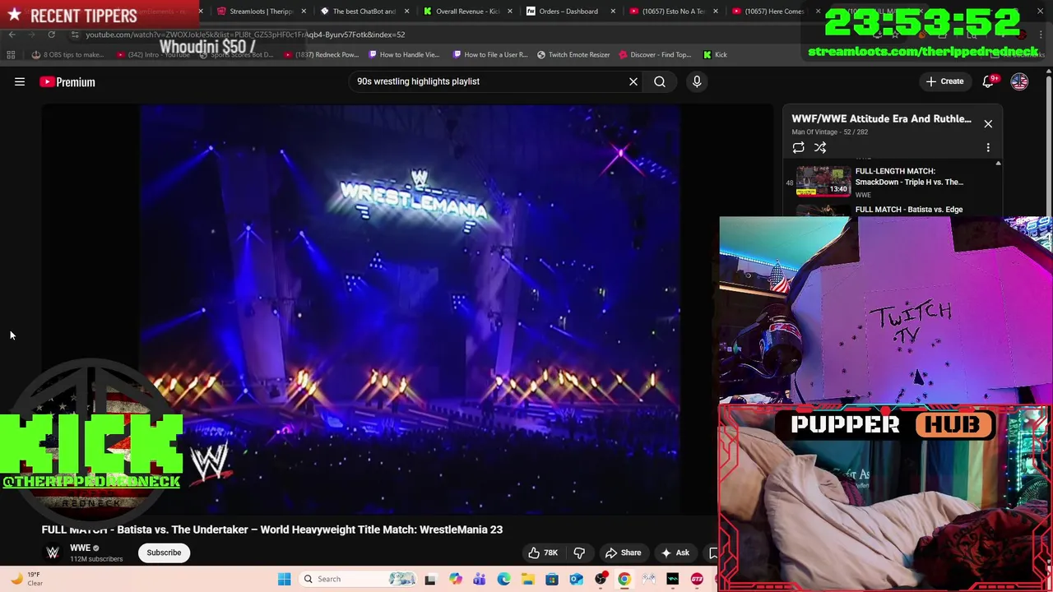Open File Explorer from the taskbar
This screenshot has height=592, width=1053.
pyautogui.click(x=527, y=579)
